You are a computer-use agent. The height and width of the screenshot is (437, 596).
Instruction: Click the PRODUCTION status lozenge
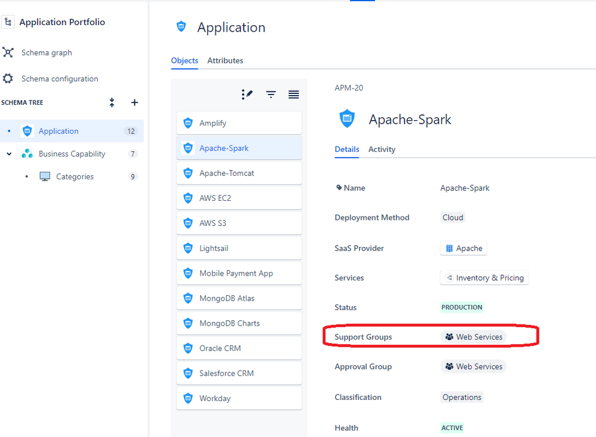coord(462,307)
